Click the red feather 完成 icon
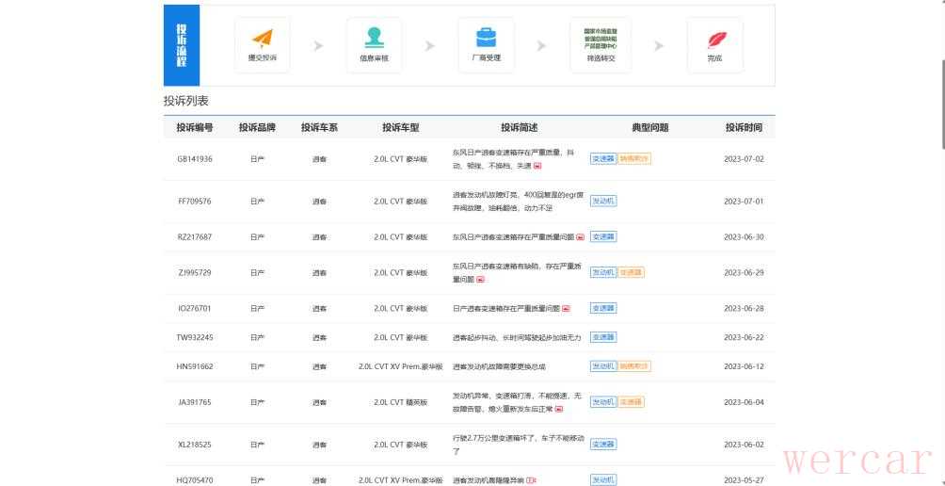This screenshot has width=945, height=486. (x=715, y=40)
